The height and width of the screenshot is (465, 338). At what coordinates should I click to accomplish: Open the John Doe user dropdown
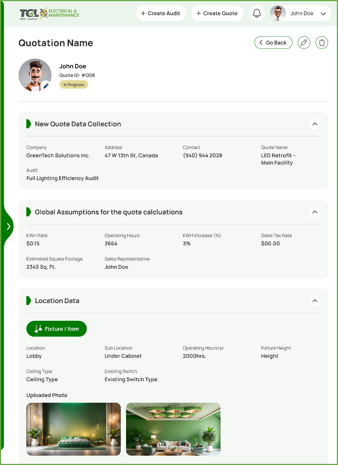[x=323, y=14]
